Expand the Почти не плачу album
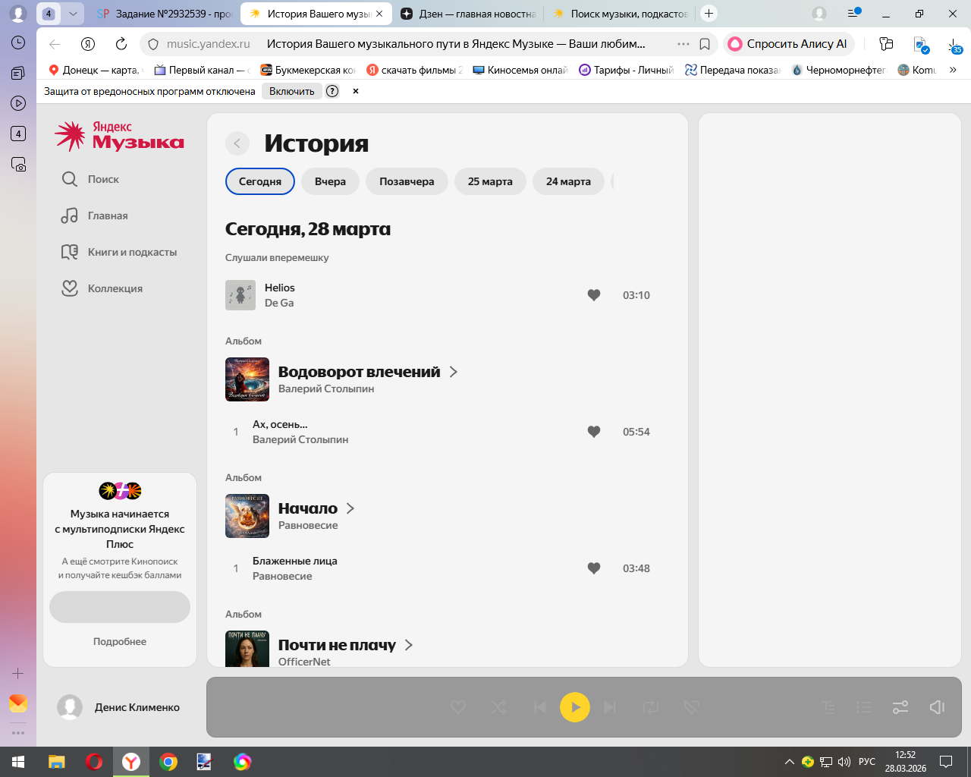The width and height of the screenshot is (971, 777). 409,645
